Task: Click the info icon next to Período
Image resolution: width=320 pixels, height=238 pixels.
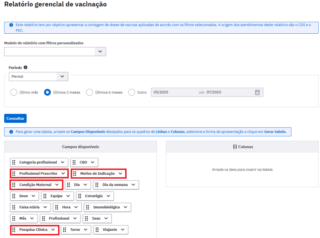Action: 26,67
